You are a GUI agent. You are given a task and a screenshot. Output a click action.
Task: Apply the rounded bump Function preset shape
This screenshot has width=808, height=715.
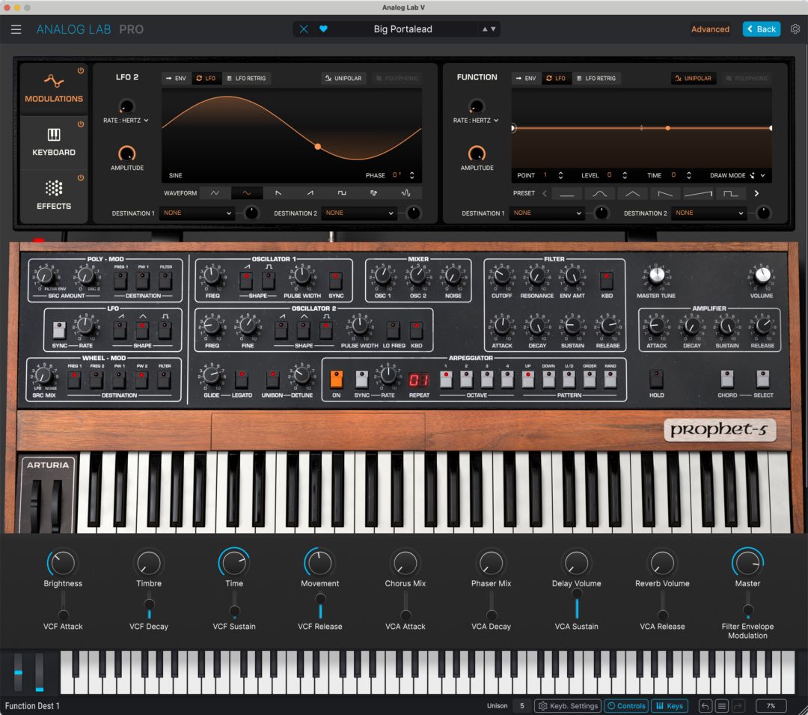click(600, 194)
